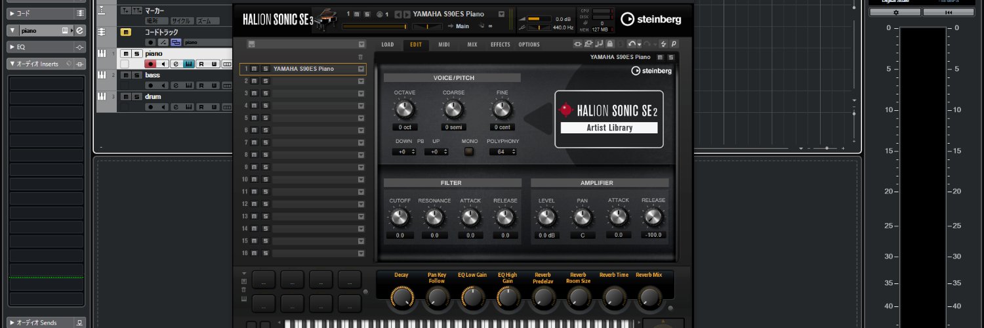Click the highlighted keyboard icon on piano track
The image size is (984, 328).
[189, 64]
